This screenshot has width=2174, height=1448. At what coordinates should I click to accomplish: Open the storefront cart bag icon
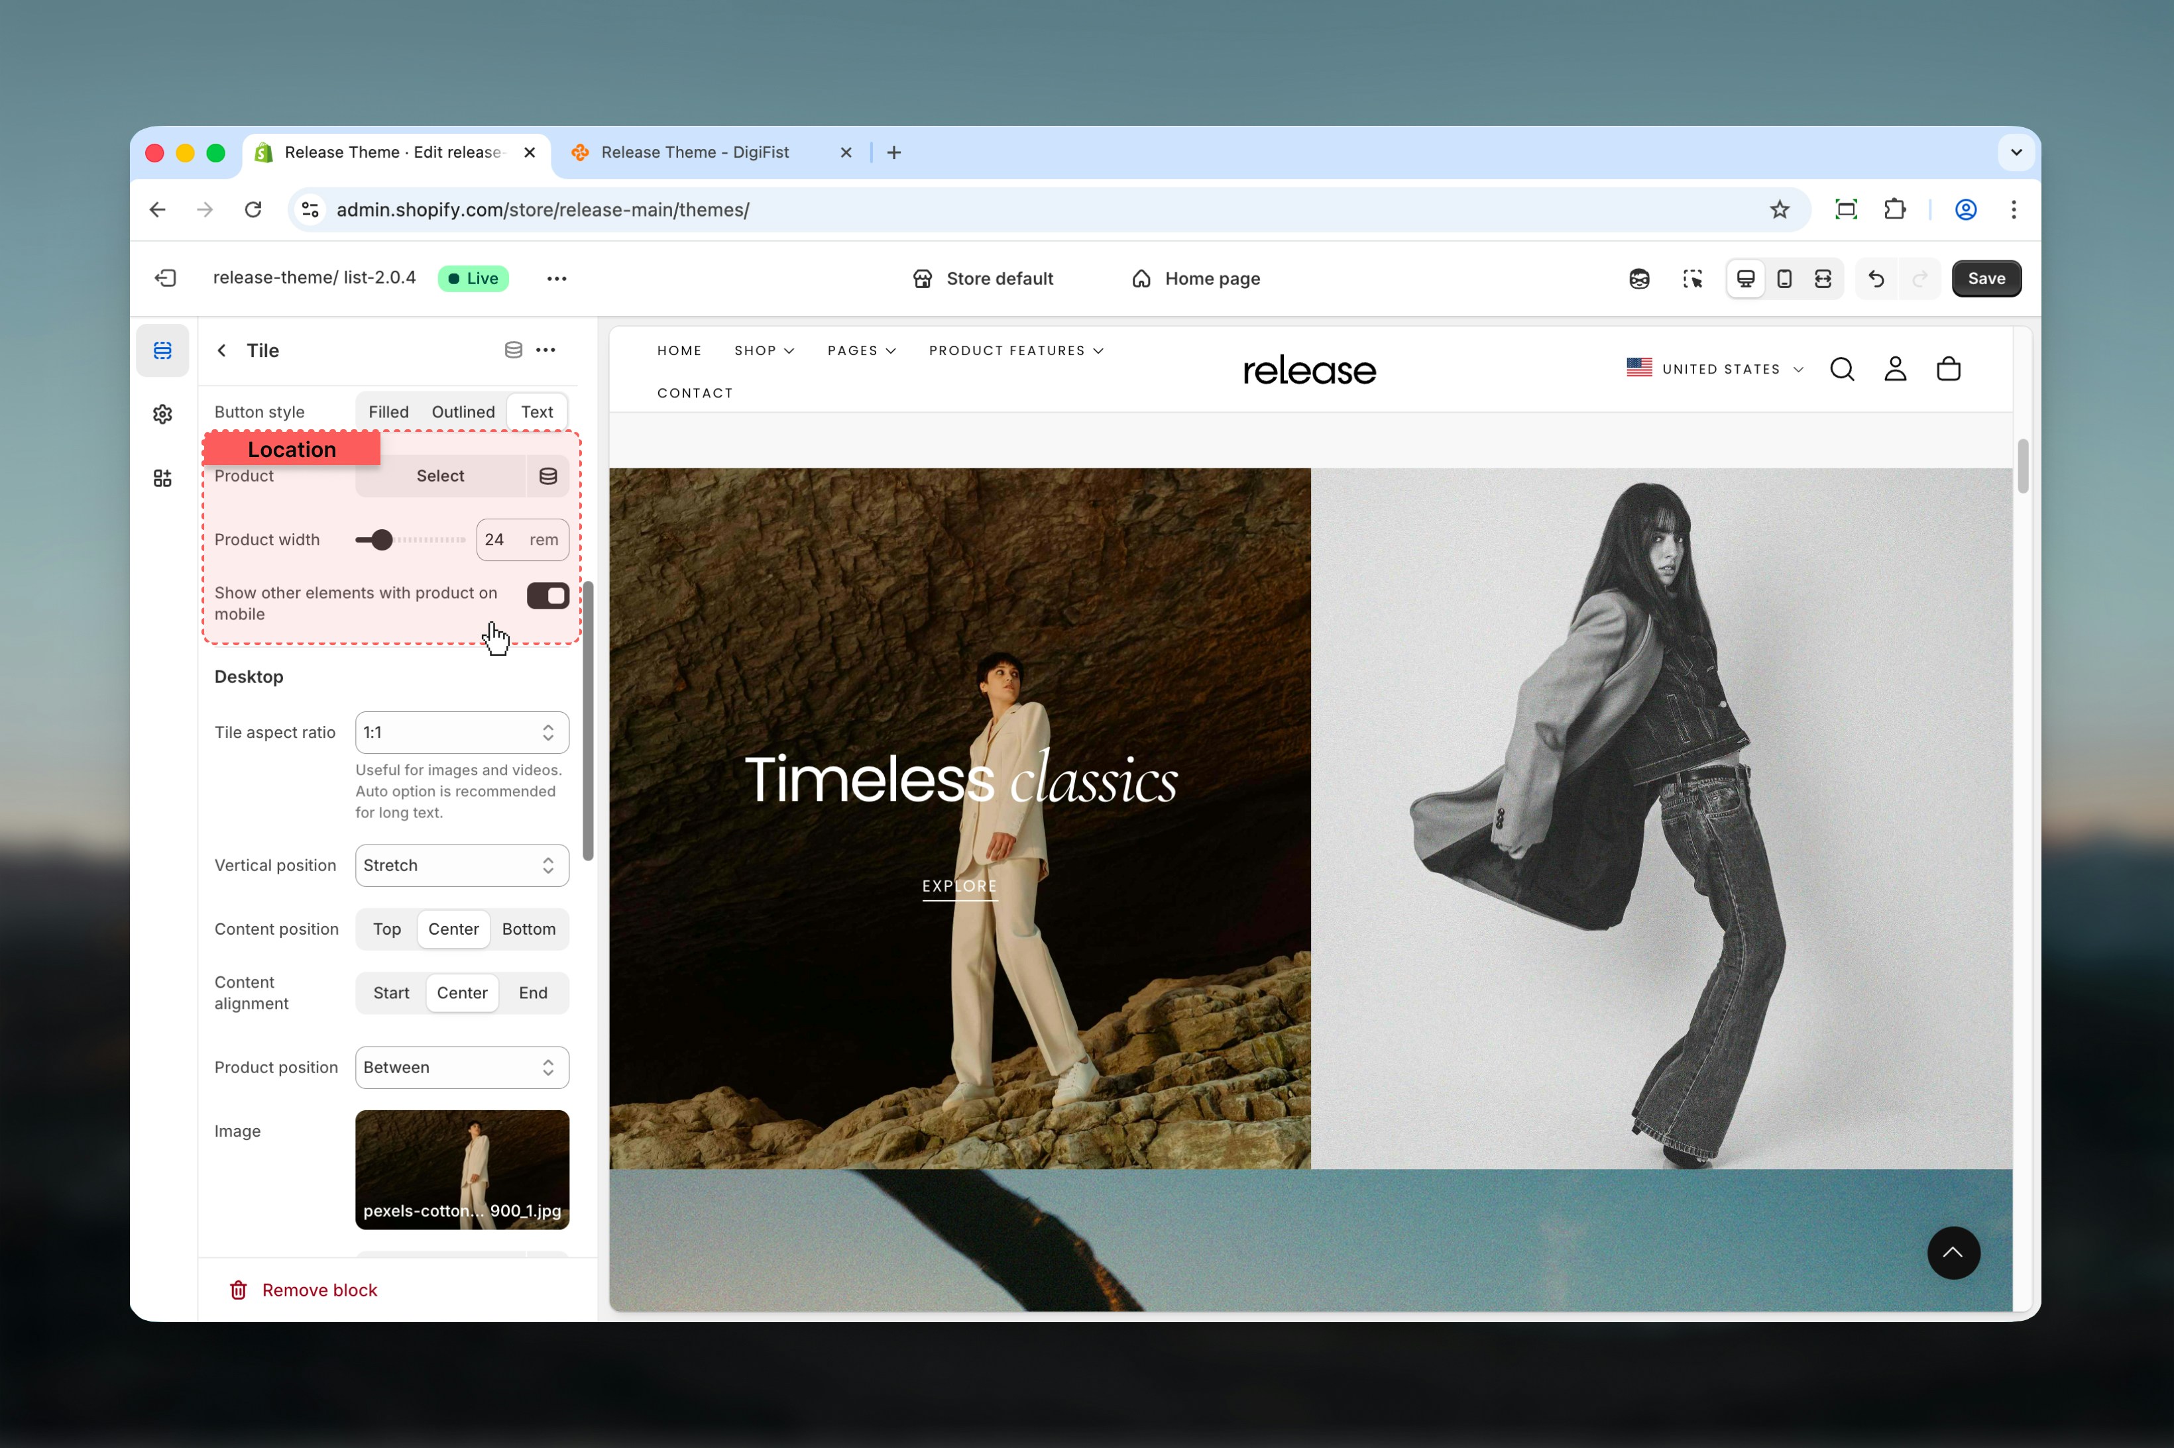tap(1947, 368)
